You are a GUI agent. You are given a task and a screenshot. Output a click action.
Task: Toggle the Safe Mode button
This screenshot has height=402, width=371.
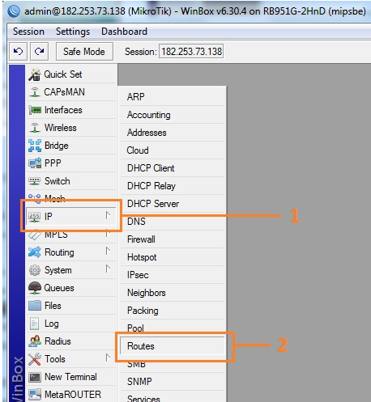coord(84,51)
